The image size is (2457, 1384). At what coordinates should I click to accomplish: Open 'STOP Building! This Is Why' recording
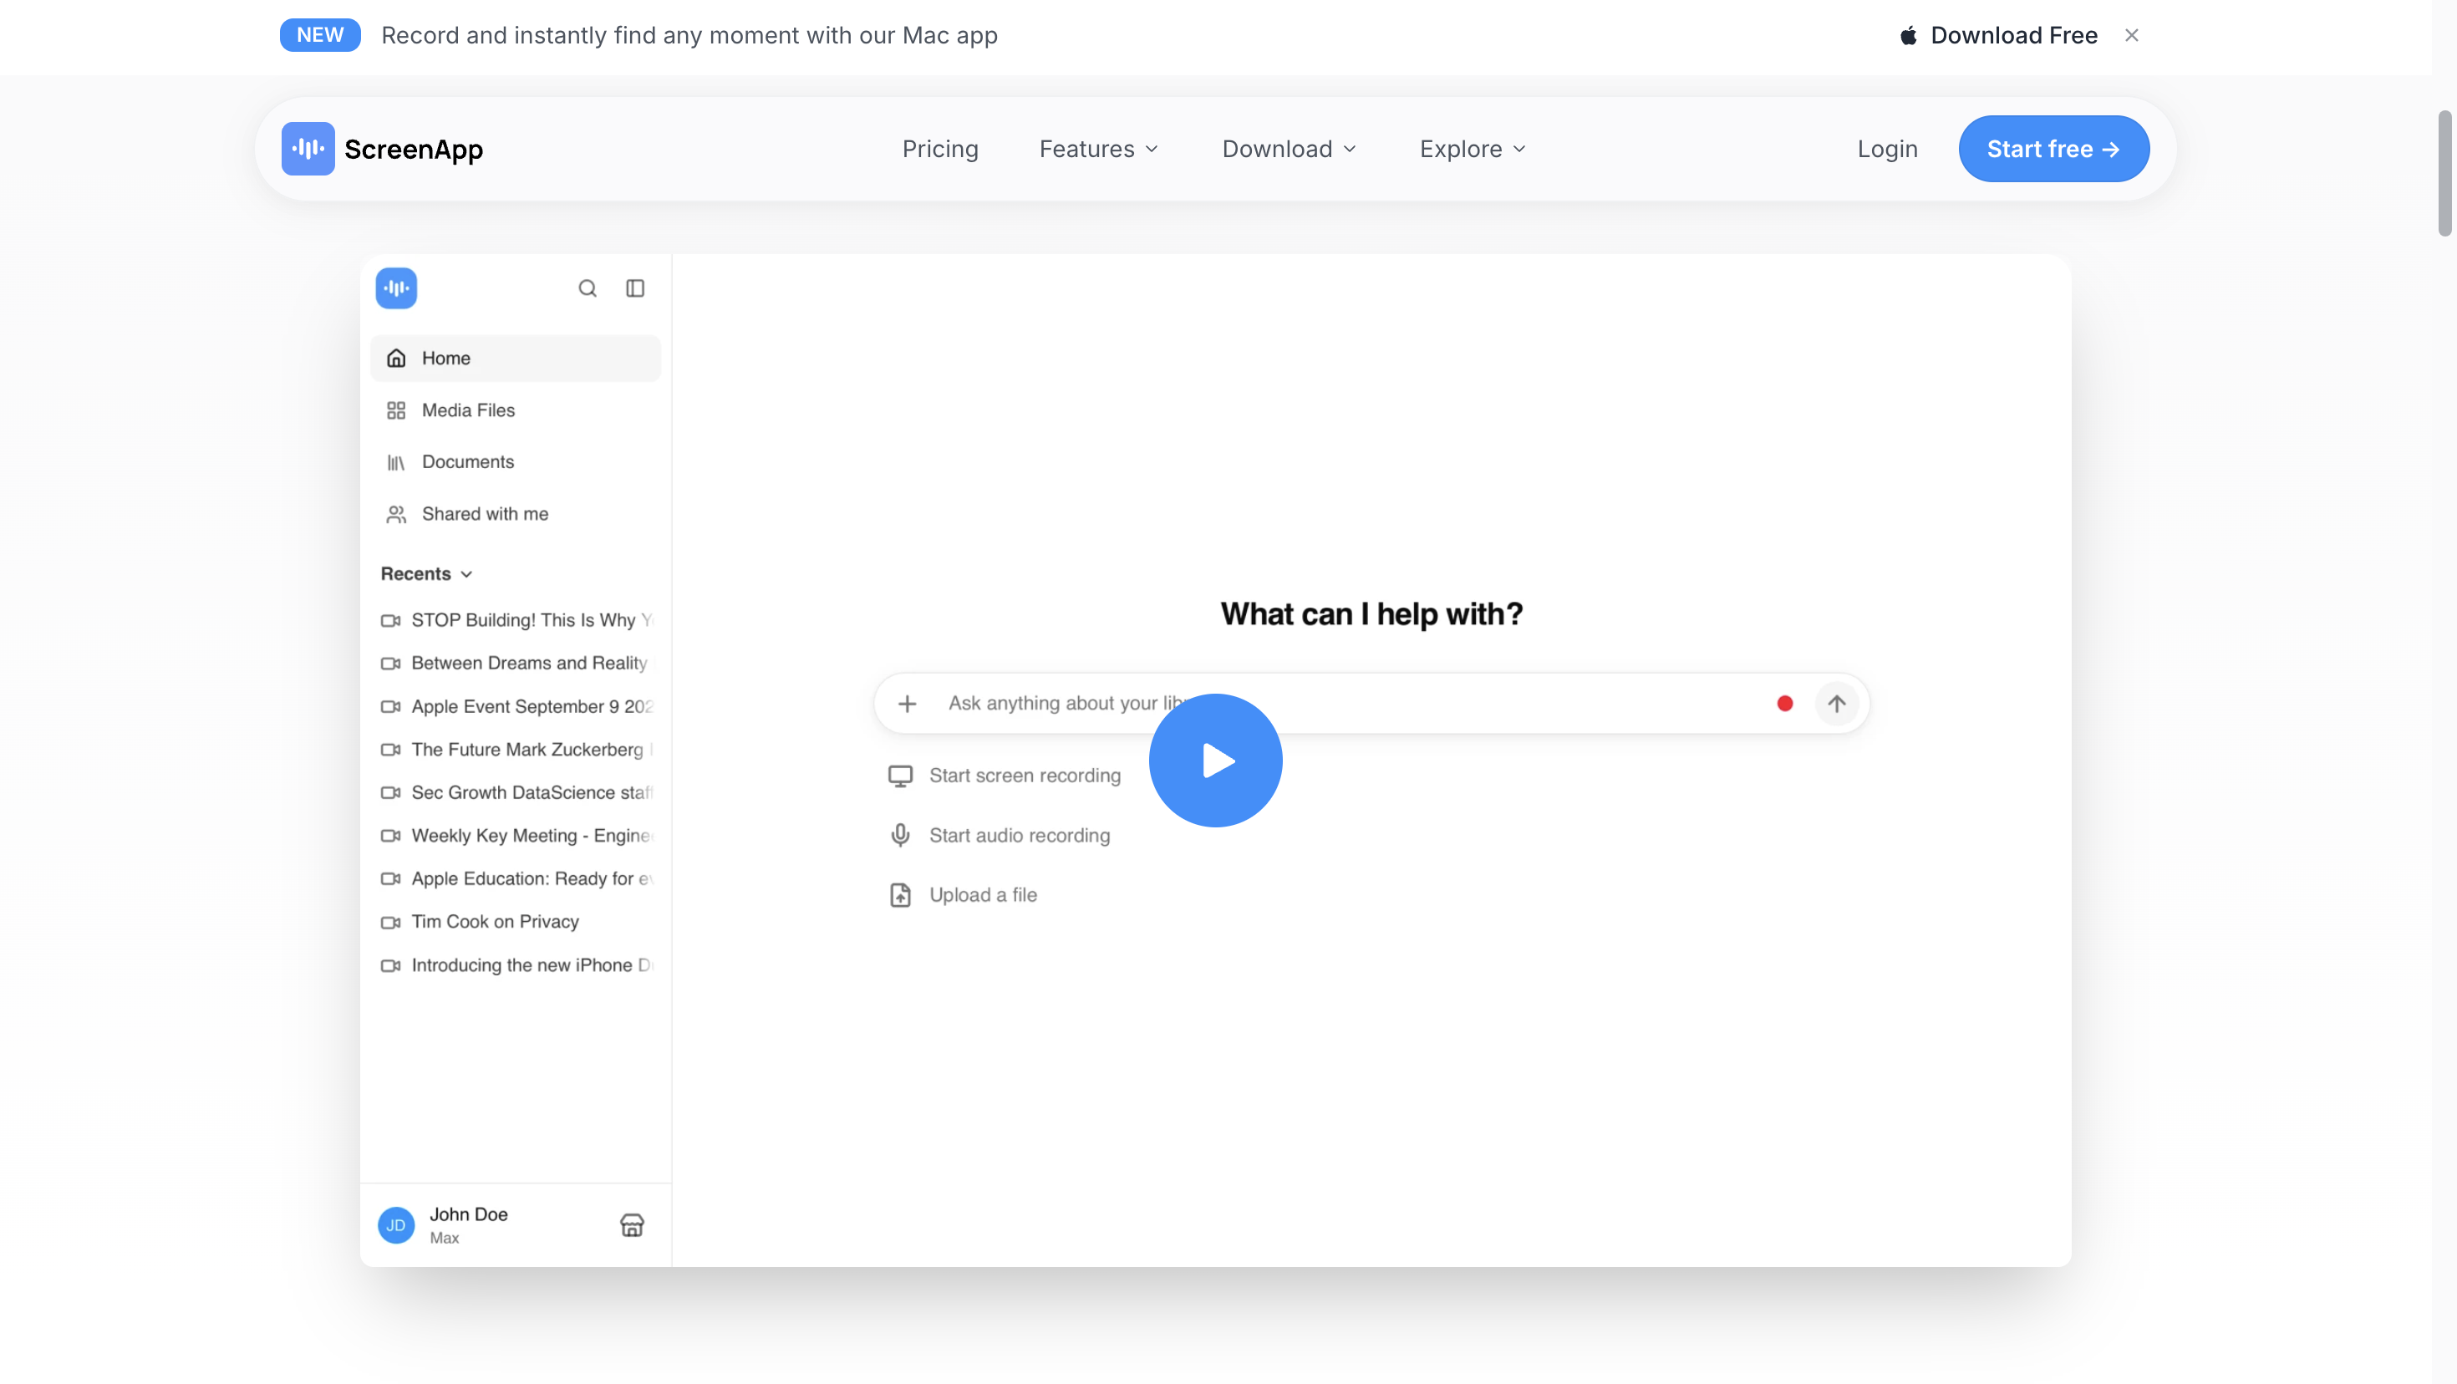(x=516, y=620)
